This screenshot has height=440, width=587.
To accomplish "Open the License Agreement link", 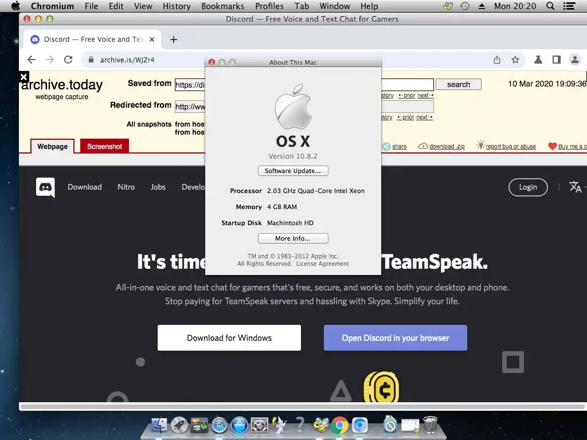I will [x=322, y=264].
